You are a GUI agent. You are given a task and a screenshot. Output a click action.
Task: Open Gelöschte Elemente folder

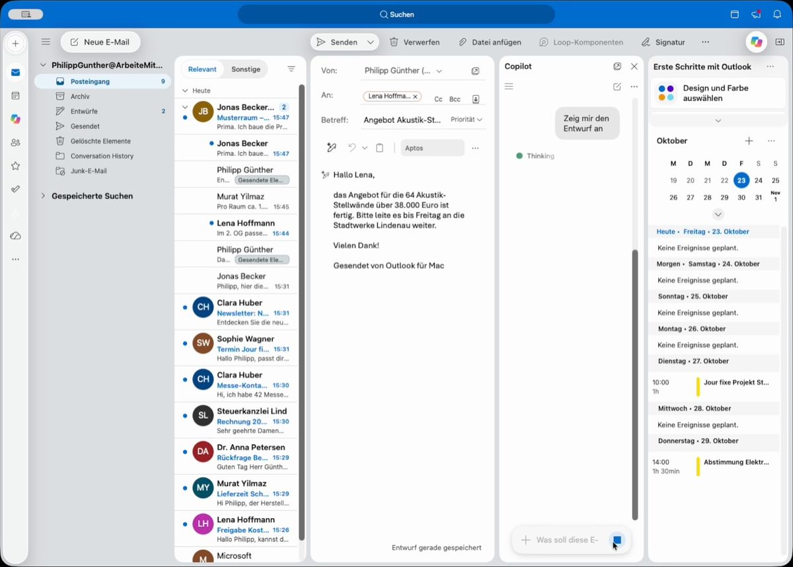102,141
